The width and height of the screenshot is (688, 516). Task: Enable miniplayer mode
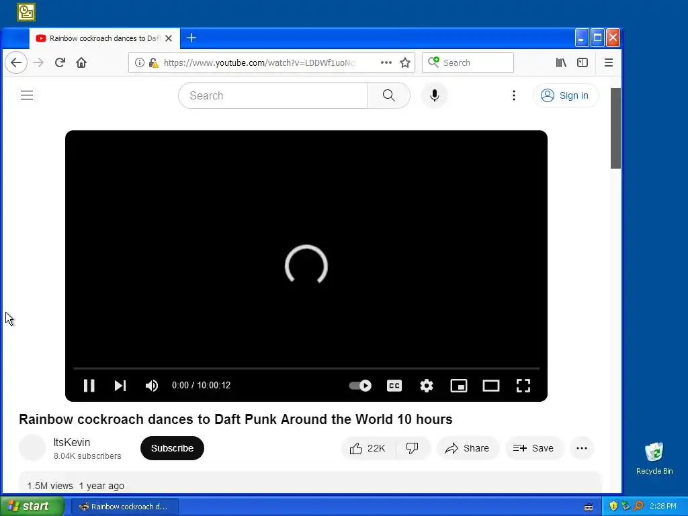tap(459, 385)
